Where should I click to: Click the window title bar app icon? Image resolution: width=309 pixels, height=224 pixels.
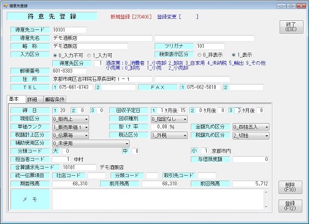[x=5, y=6]
